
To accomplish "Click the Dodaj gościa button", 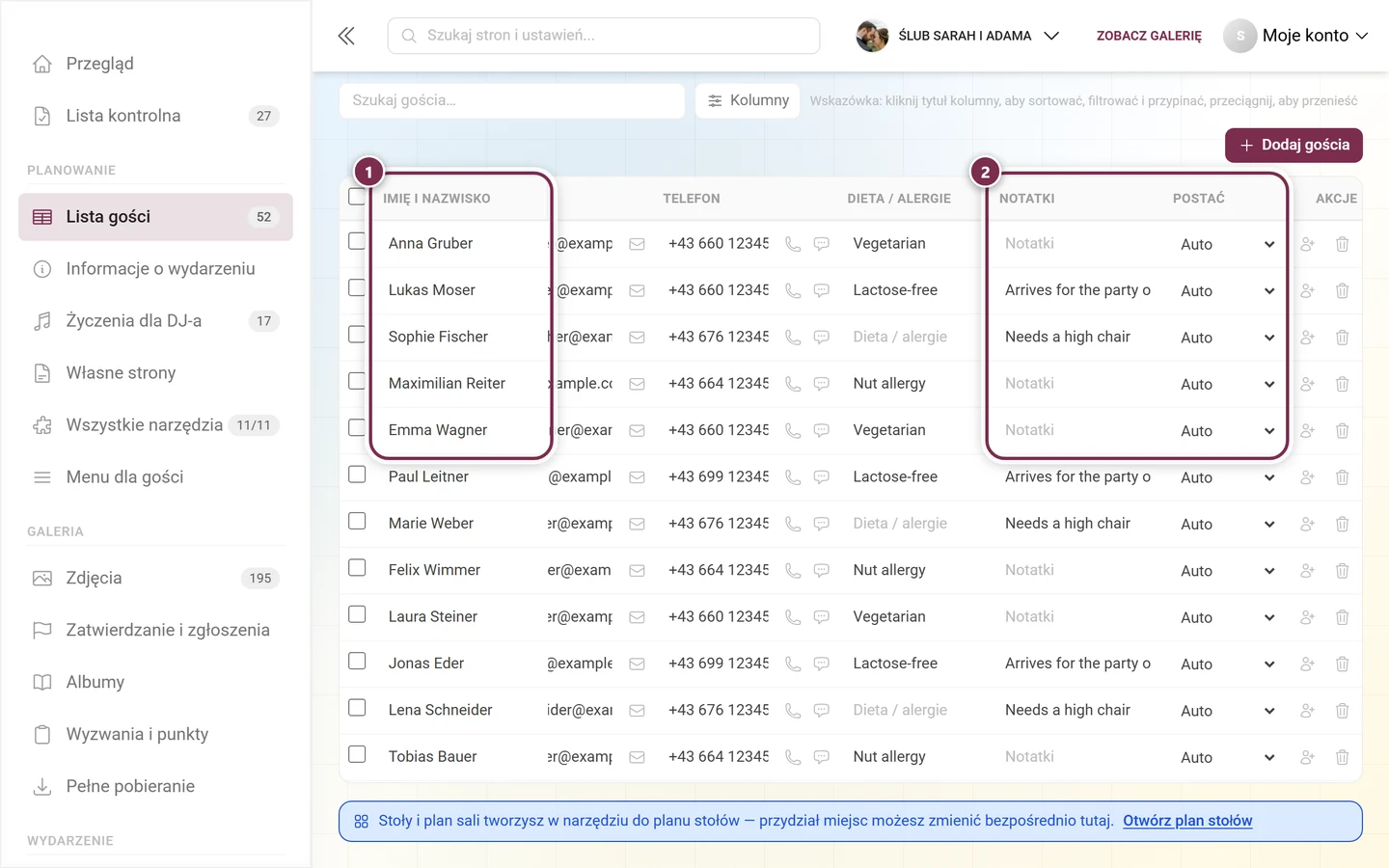I will coord(1294,145).
